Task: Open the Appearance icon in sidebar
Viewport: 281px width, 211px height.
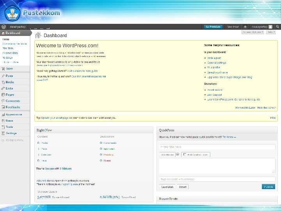Action: point(3,114)
